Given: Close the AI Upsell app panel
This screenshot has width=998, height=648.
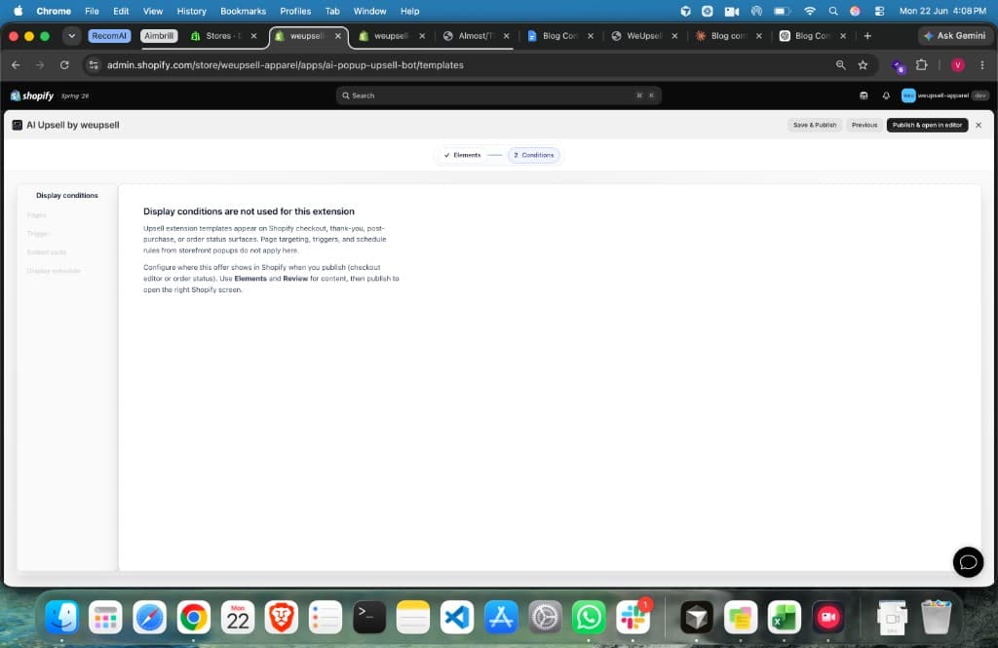Looking at the screenshot, I should coord(979,125).
